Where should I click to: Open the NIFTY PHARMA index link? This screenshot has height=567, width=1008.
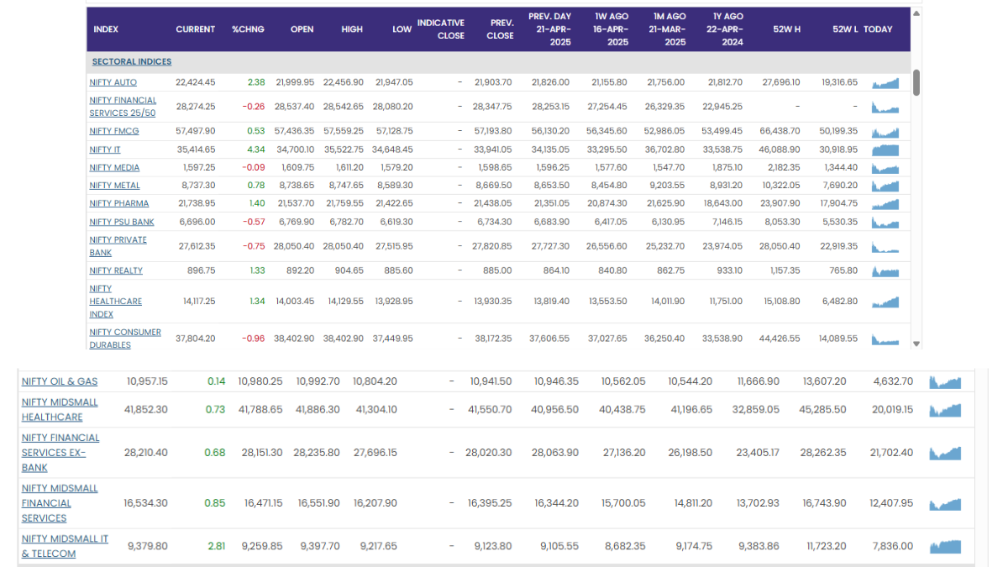tap(119, 203)
